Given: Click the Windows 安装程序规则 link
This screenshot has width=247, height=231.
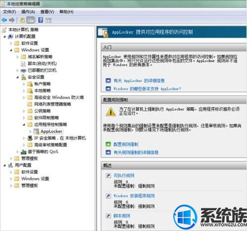Looking at the screenshot, I should 134,196.
